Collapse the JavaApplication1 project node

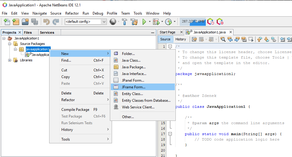point(4,38)
